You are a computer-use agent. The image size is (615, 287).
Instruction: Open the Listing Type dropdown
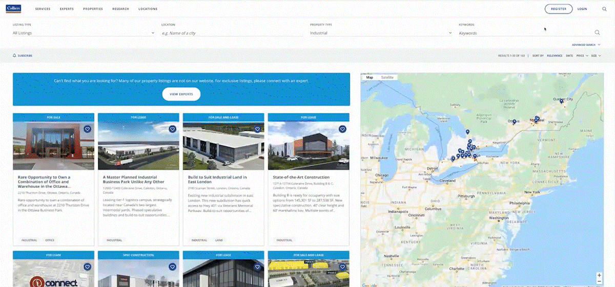tap(83, 33)
